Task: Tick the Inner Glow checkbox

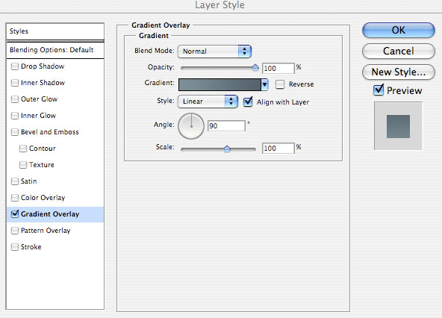Action: click(x=15, y=116)
